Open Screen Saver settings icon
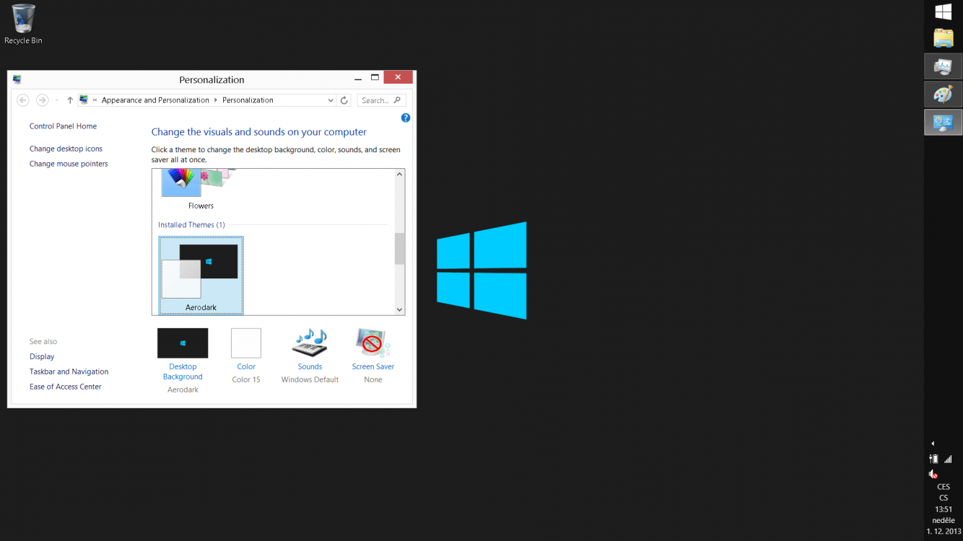Screen dimensions: 963x541 [372, 343]
